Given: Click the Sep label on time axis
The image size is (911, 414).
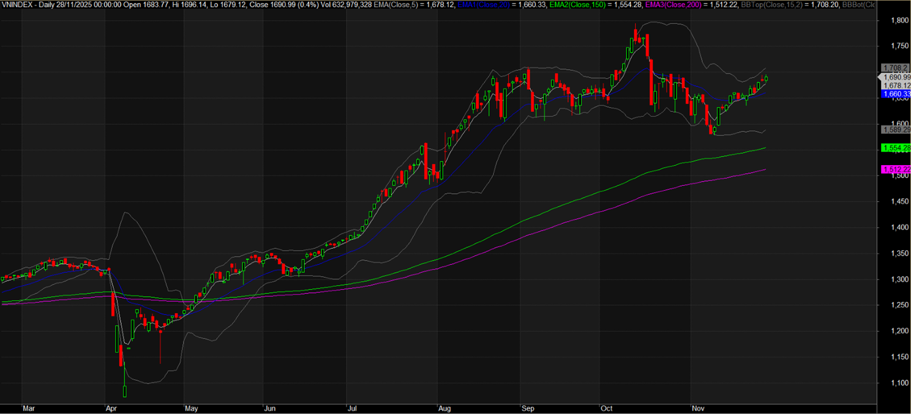Looking at the screenshot, I should (x=527, y=407).
